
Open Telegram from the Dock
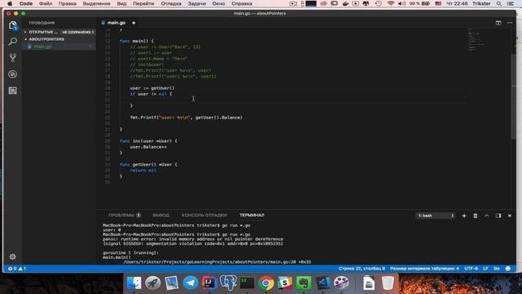click(190, 283)
